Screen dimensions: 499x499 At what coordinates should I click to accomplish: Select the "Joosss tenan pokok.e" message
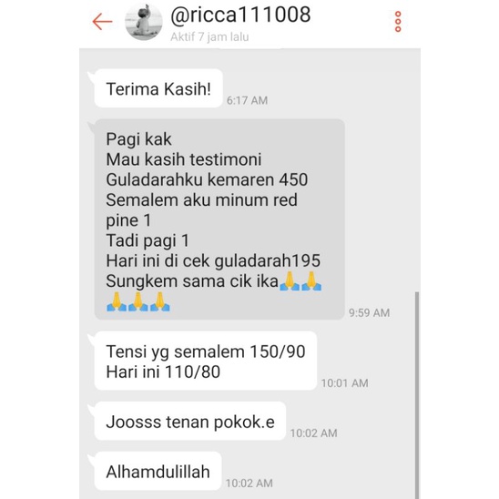[x=190, y=422]
